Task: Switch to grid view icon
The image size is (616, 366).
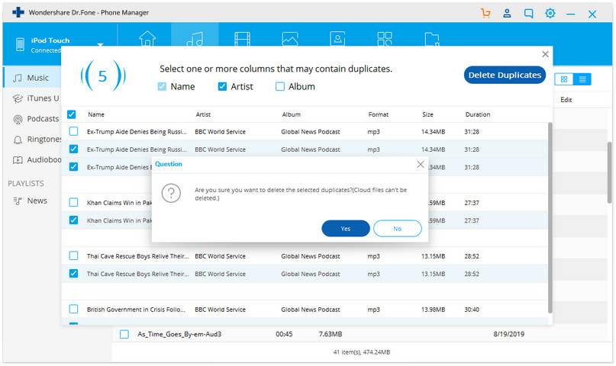Action: pos(564,79)
